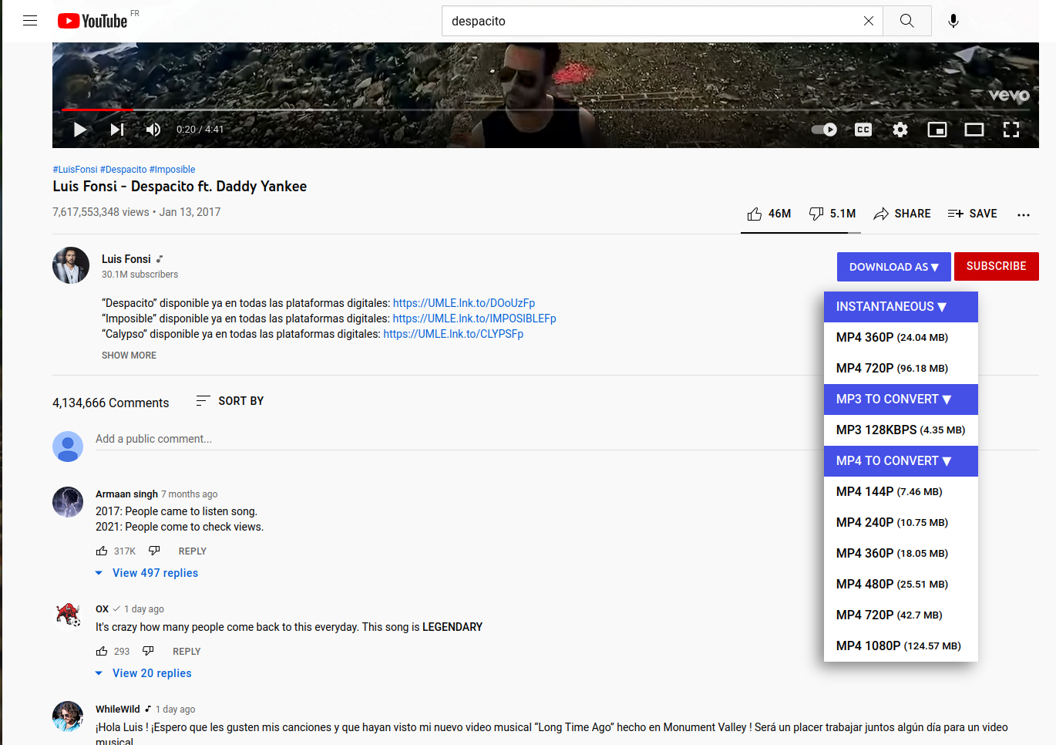
Task: Toggle closed captions
Action: coord(863,130)
